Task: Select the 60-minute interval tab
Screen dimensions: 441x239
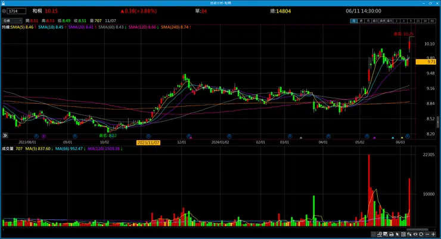Action: coord(432,21)
